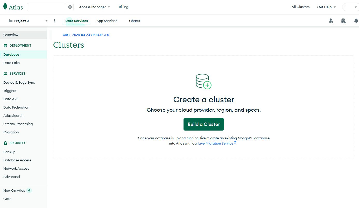
Task: Open New On Atlas announcements
Action: click(x=14, y=190)
